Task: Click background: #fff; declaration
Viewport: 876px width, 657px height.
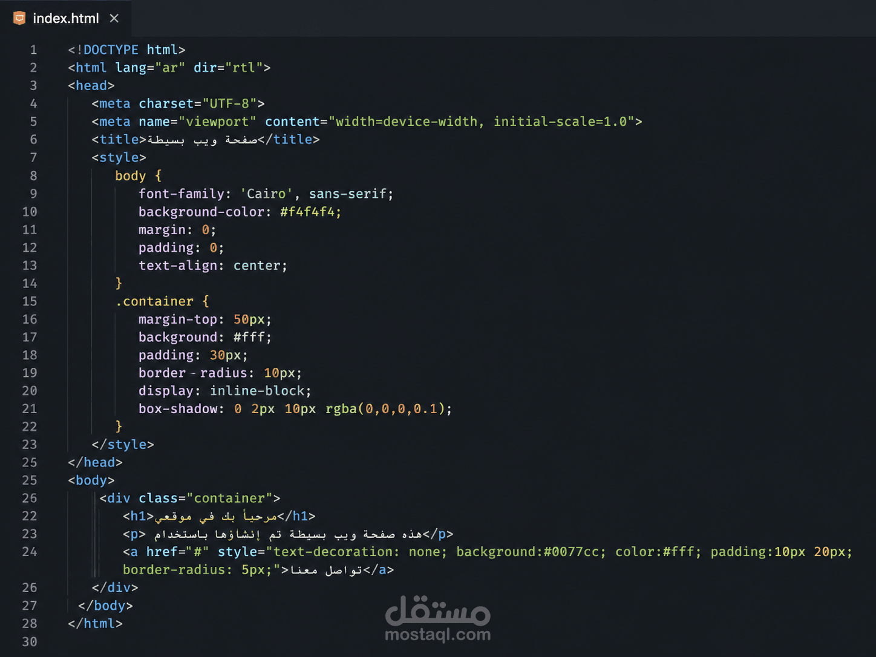Action: pos(205,337)
